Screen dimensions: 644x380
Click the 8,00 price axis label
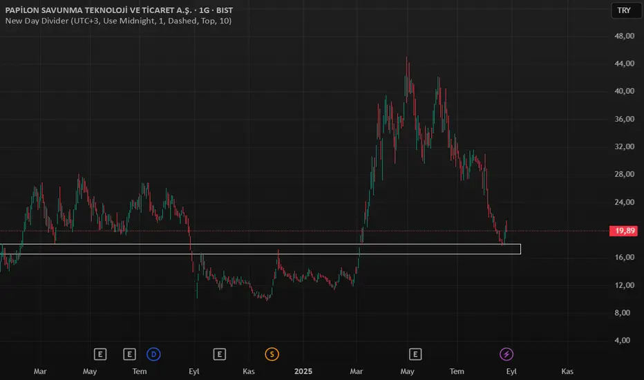[622, 312]
